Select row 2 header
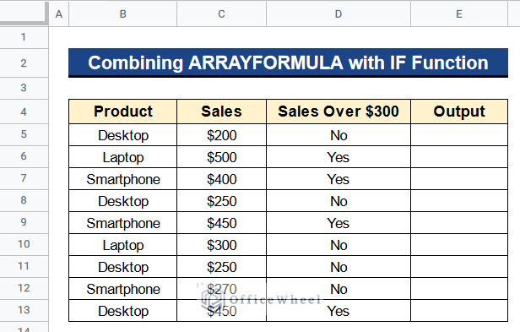The width and height of the screenshot is (520, 332). (24, 63)
